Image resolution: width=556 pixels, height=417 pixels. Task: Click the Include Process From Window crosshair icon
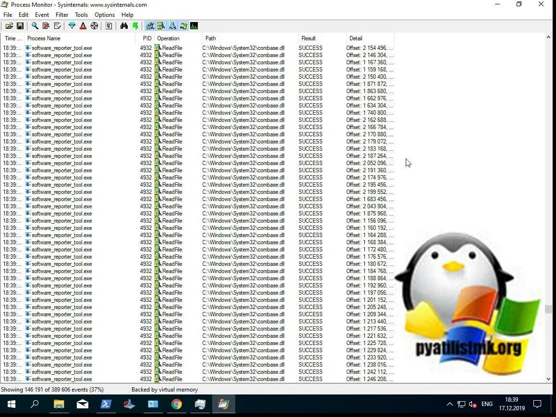[x=95, y=26]
